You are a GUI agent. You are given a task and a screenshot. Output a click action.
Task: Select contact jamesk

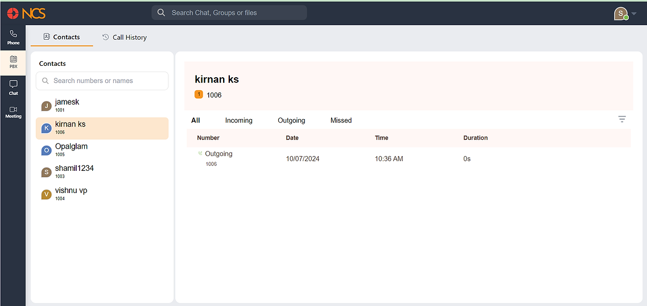(x=102, y=106)
